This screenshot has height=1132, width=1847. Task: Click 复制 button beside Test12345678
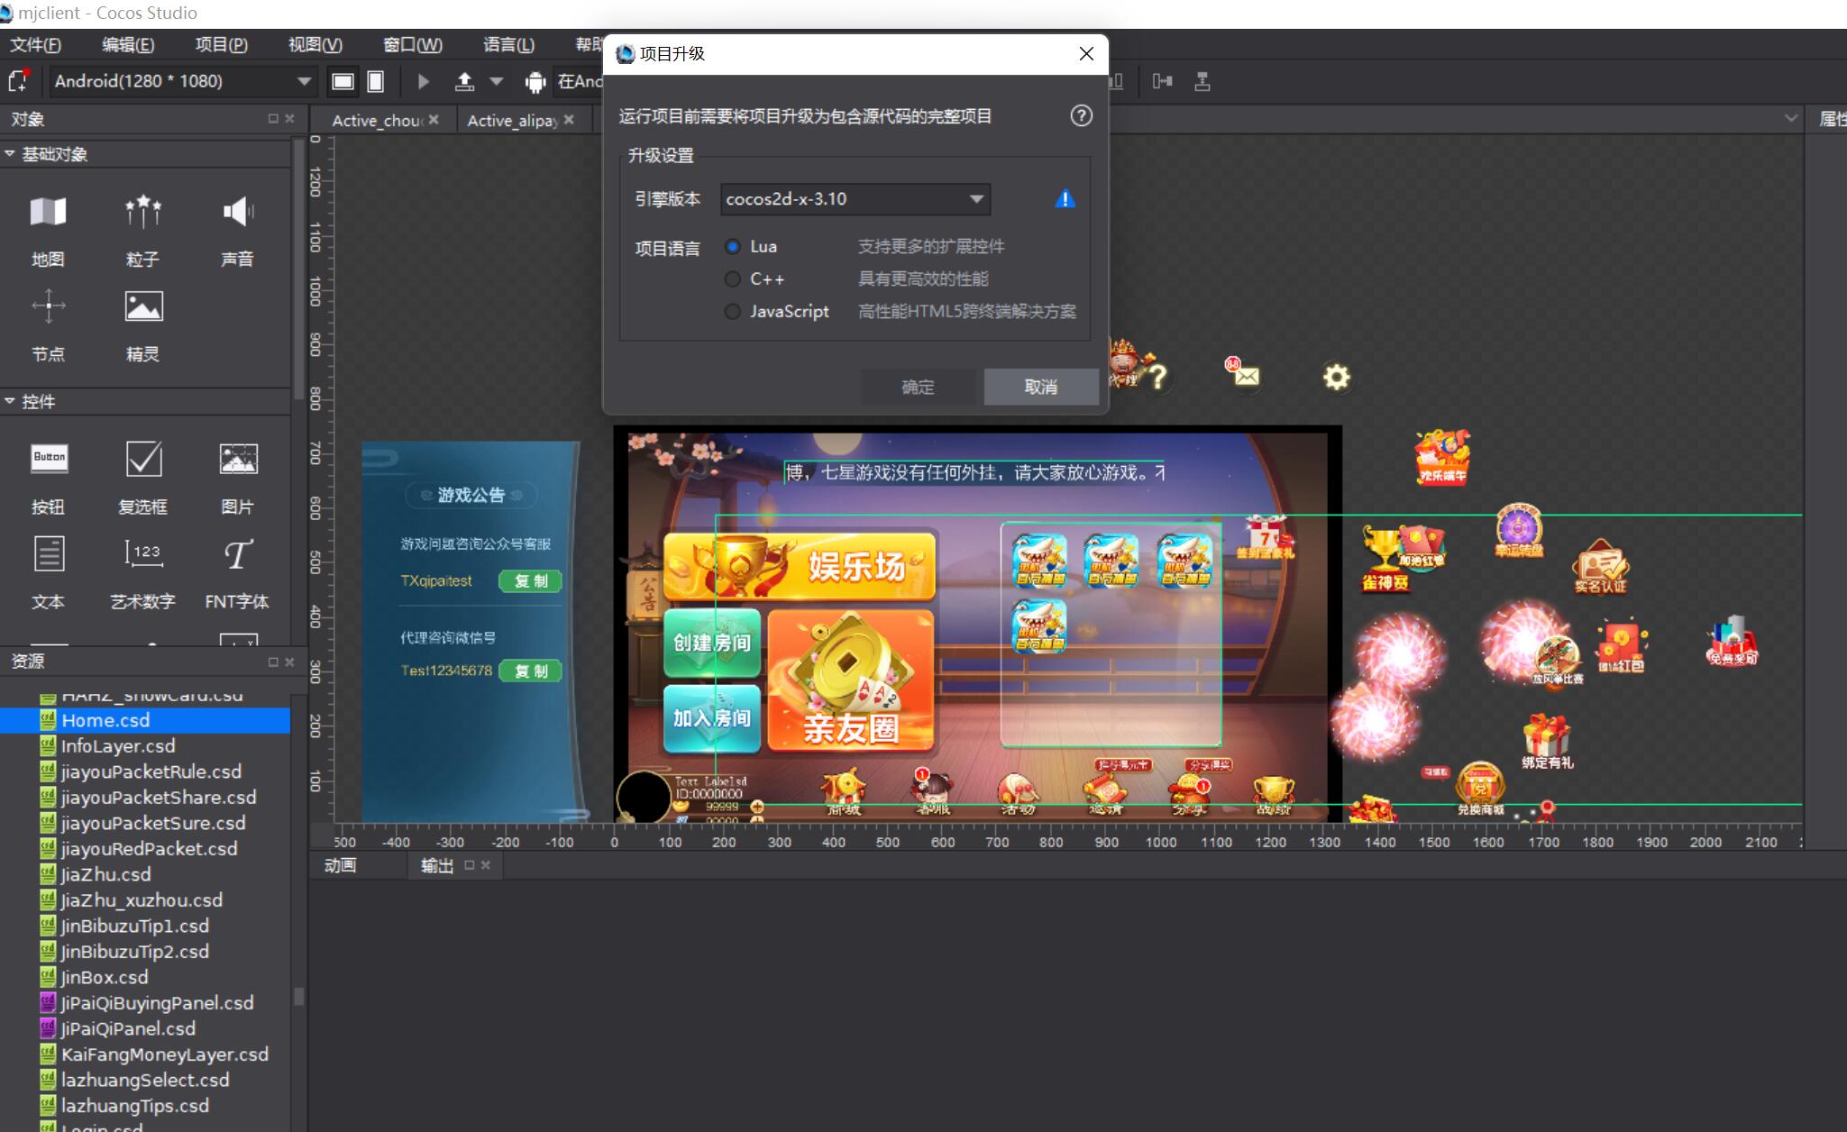point(530,671)
